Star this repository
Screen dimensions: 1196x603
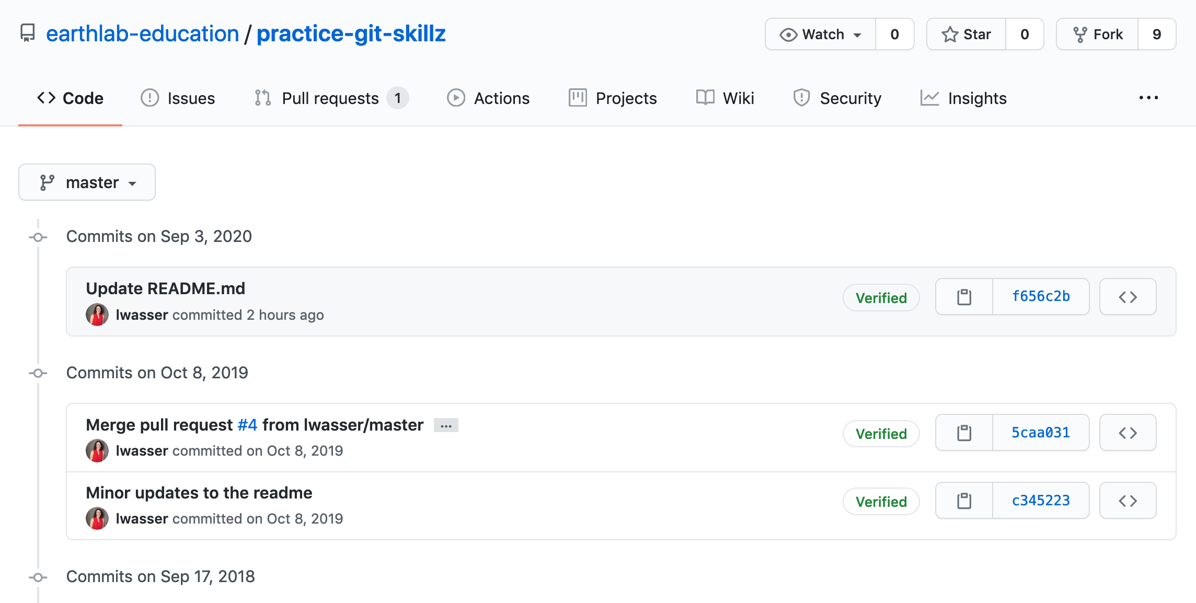coord(966,34)
